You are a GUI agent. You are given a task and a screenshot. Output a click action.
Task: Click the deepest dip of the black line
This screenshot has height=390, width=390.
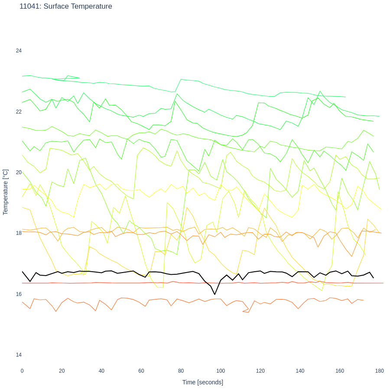click(214, 294)
